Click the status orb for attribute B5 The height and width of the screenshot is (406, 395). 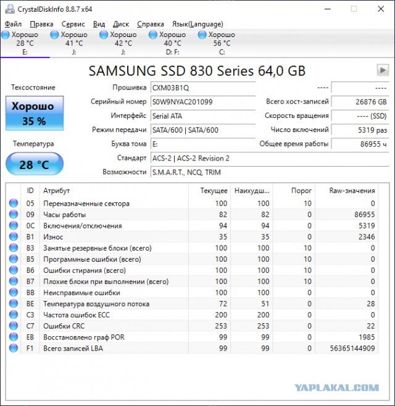(x=14, y=259)
